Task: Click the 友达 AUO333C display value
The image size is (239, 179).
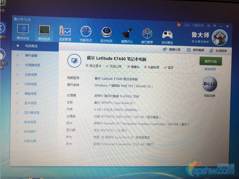Action: 112,130
